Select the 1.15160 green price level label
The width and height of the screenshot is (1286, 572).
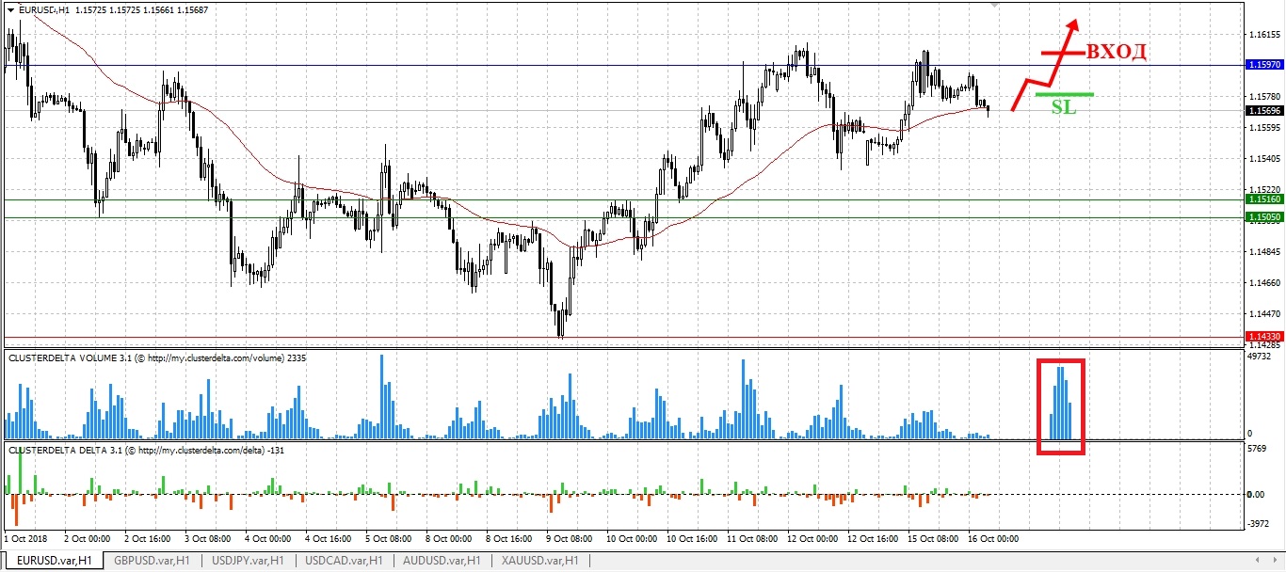[1262, 199]
